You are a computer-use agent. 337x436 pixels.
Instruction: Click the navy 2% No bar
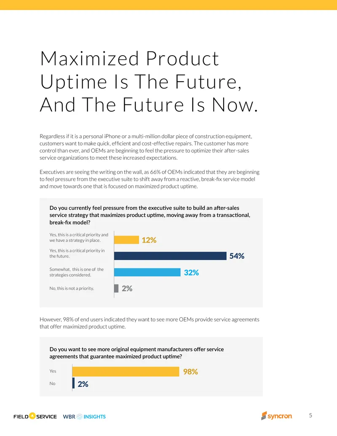pos(73,383)
